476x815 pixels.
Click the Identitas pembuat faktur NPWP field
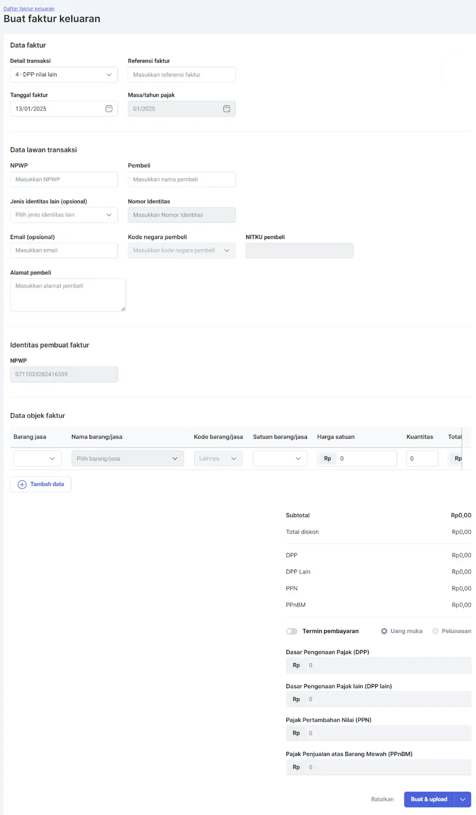[x=64, y=374]
